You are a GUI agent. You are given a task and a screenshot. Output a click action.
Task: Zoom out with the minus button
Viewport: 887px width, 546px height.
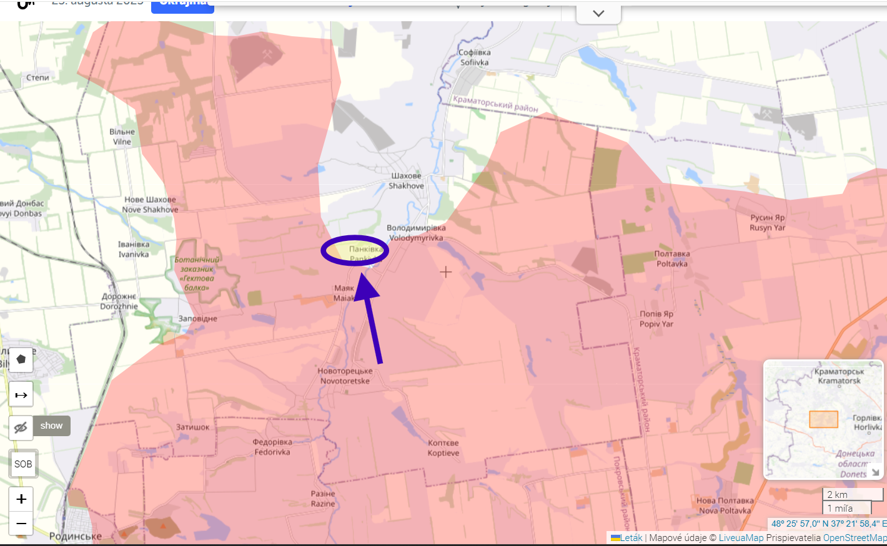pyautogui.click(x=21, y=523)
